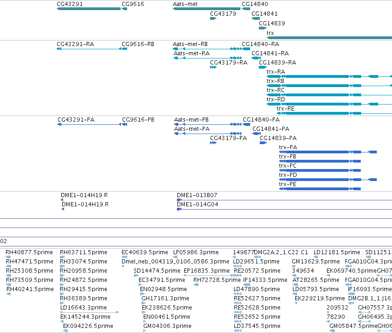
Task: Select the LD29651.5prime EST label
Action: [x=256, y=262]
